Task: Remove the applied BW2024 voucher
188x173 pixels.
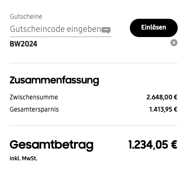Action: click(174, 43)
